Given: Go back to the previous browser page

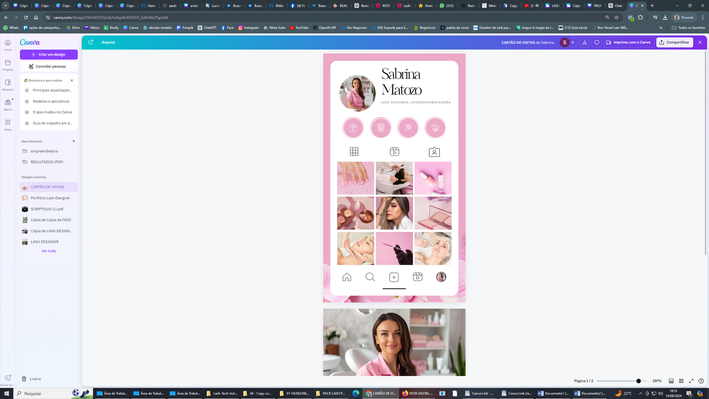Looking at the screenshot, I should click(x=6, y=18).
